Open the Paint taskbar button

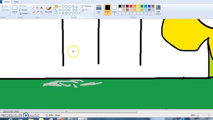point(83,119)
